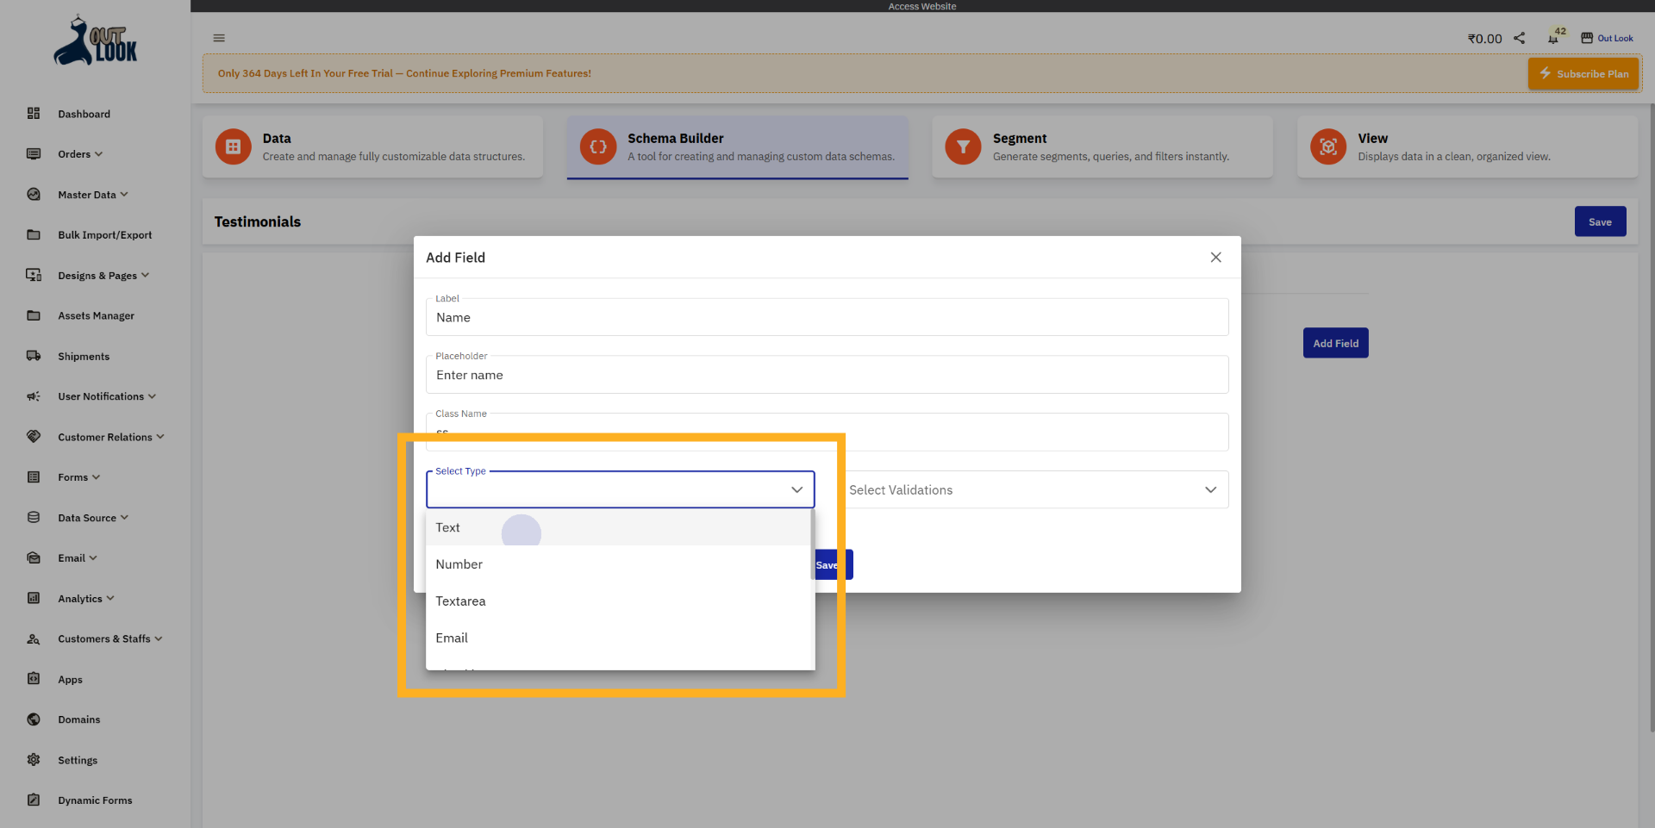The width and height of the screenshot is (1655, 828).
Task: Open the Select Validations dropdown
Action: (x=1034, y=489)
